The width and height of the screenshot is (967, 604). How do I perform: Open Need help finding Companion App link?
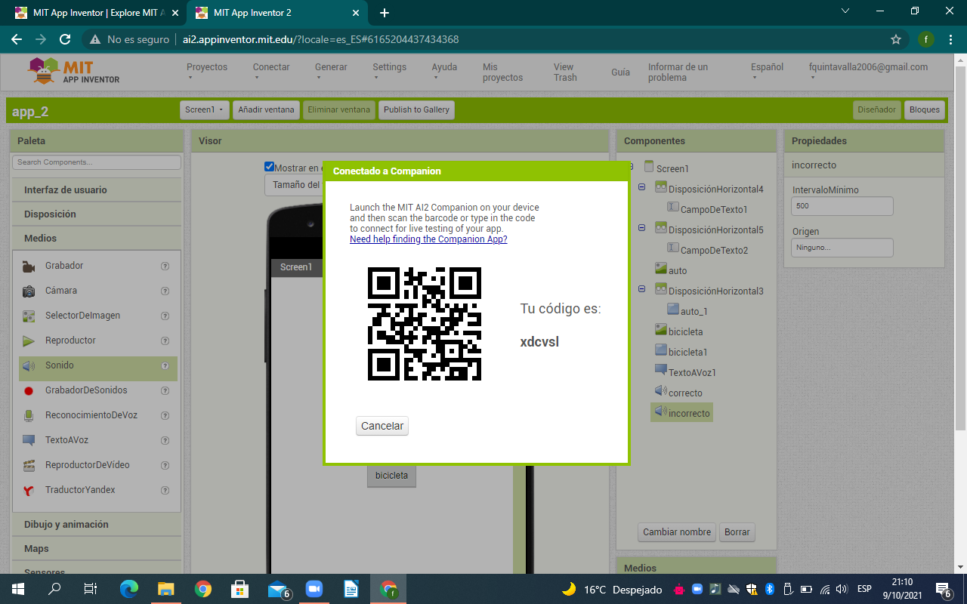pyautogui.click(x=428, y=239)
